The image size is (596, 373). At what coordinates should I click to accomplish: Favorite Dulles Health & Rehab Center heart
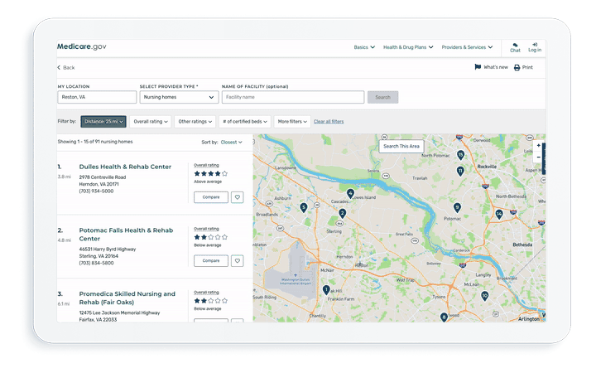click(237, 197)
